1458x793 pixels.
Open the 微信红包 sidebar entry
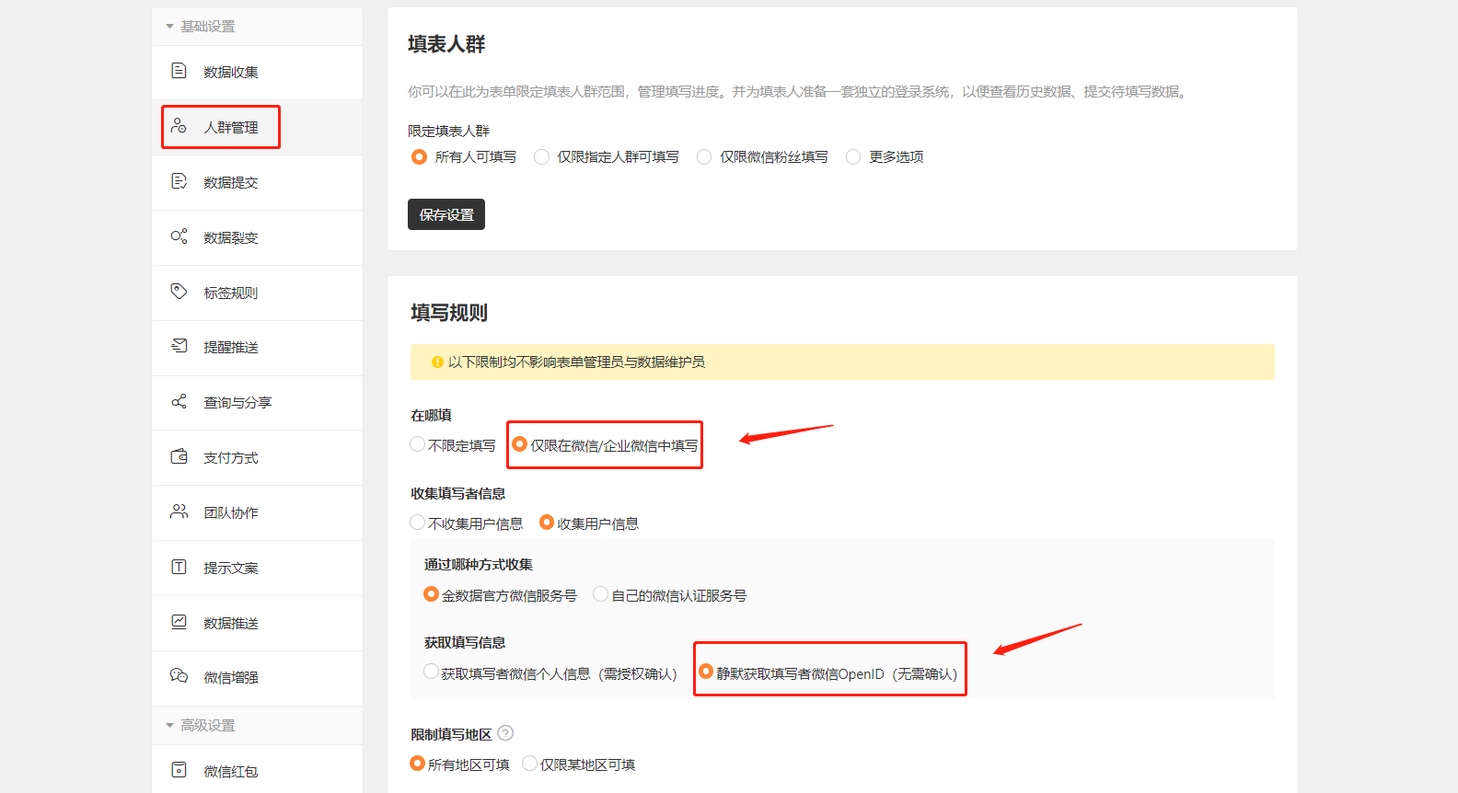click(x=230, y=771)
